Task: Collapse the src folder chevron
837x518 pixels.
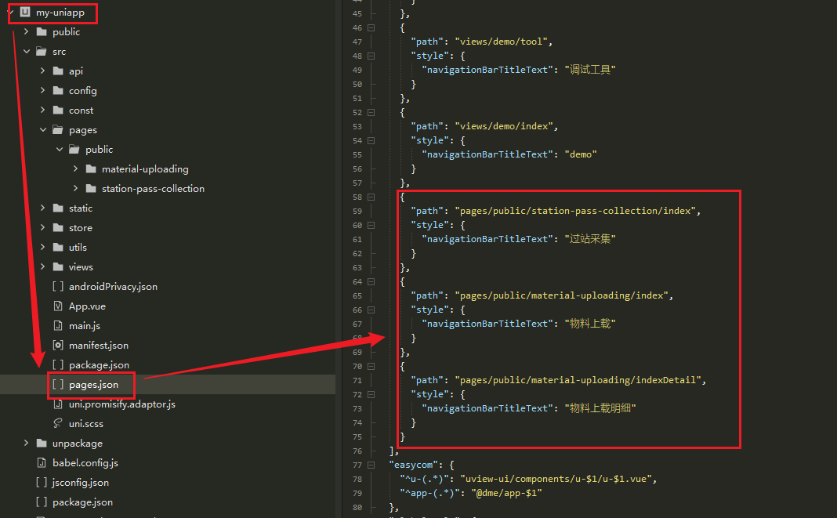Action: coord(27,52)
